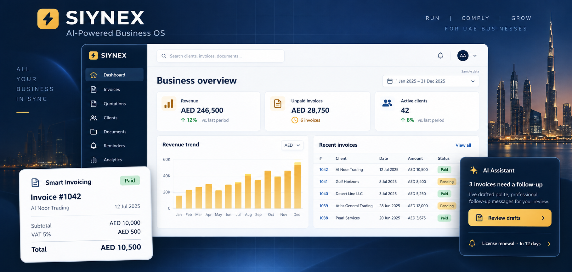Viewport: 572px width, 272px height.
Task: Expand the account menu chevron beside AA
Action: click(475, 56)
